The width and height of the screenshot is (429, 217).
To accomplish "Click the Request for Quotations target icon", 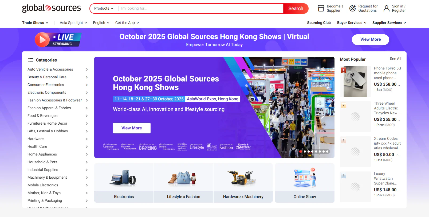I will pos(353,9).
